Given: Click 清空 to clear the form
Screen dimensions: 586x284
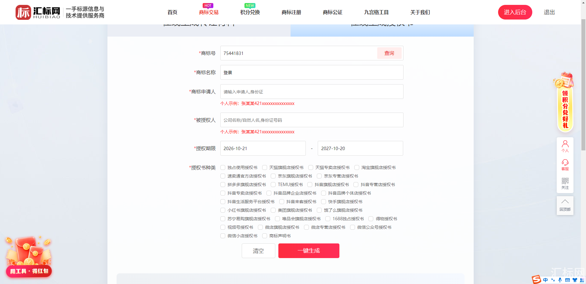Looking at the screenshot, I should click(x=259, y=251).
